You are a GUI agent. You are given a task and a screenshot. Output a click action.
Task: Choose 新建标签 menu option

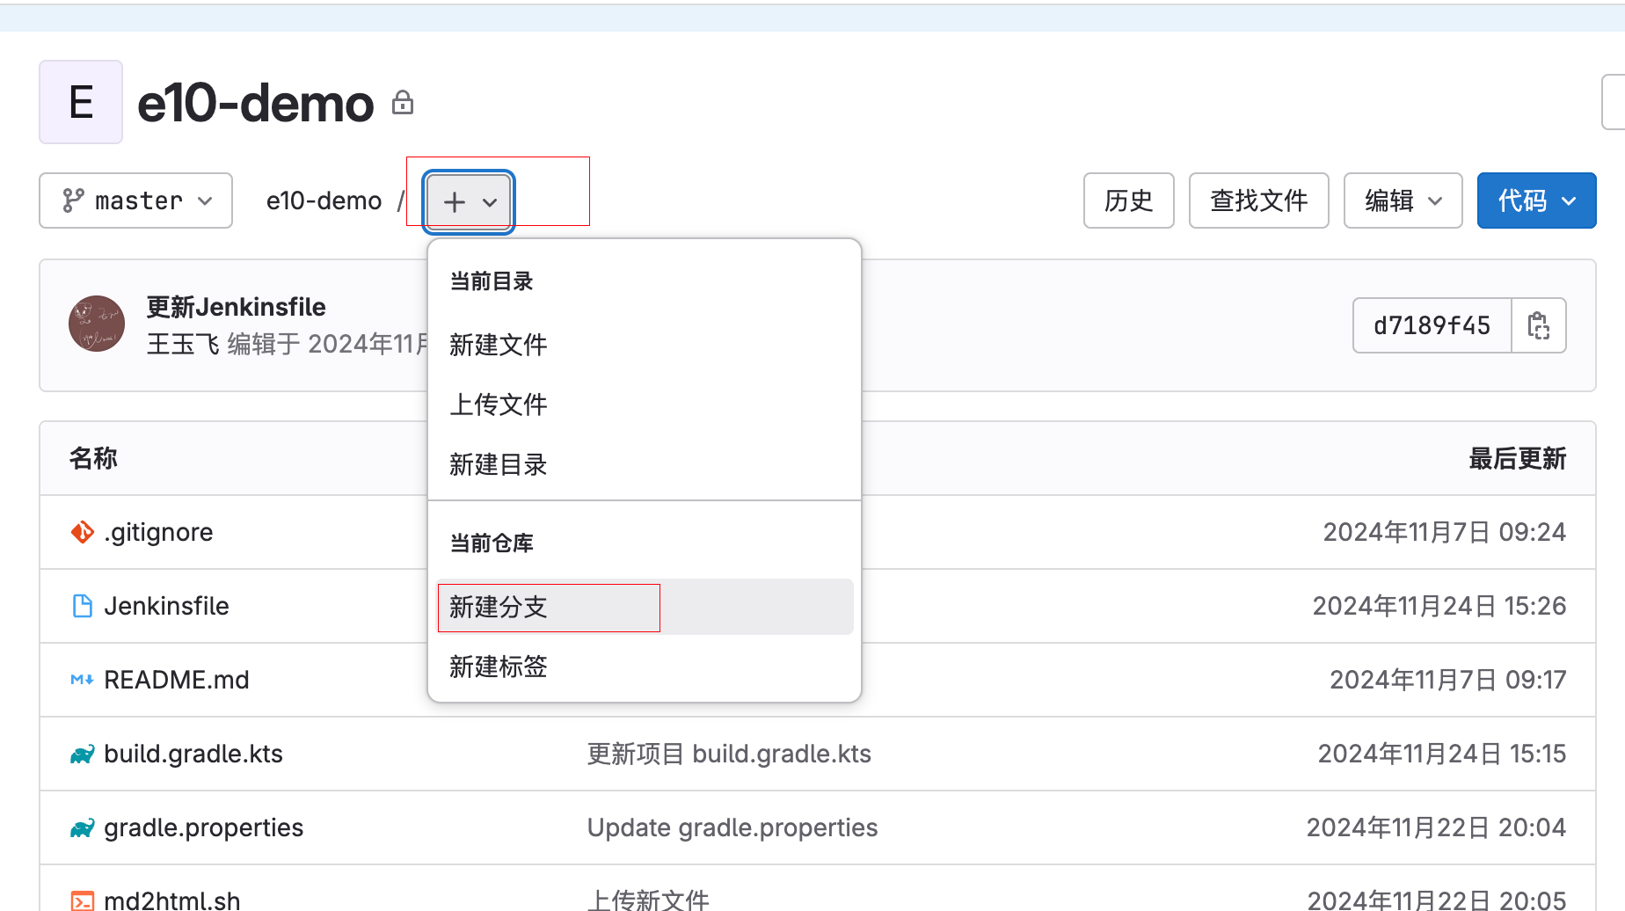click(499, 667)
